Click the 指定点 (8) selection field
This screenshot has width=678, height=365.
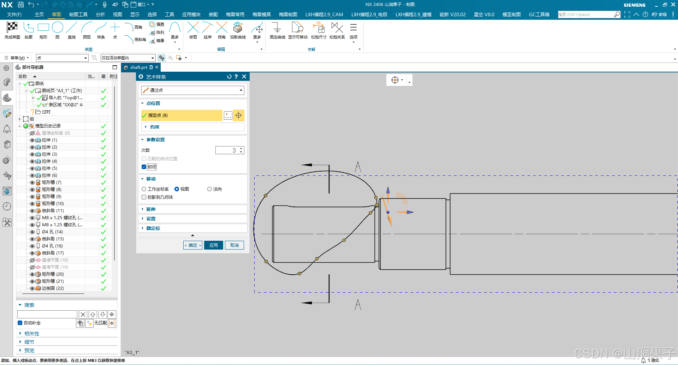pyautogui.click(x=182, y=115)
